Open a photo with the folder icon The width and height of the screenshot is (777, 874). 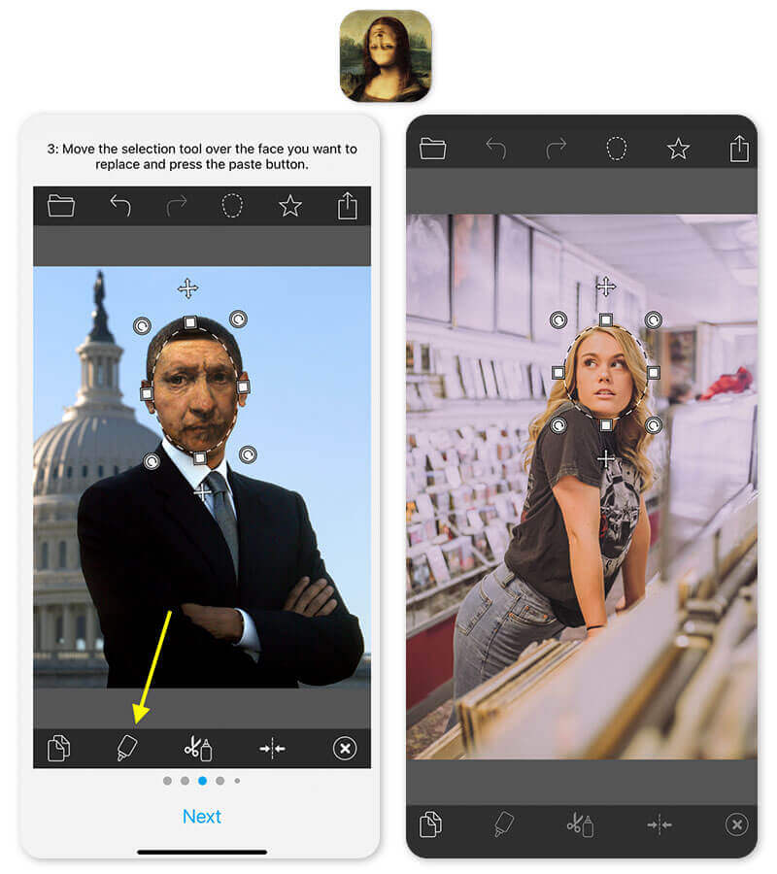[x=62, y=206]
